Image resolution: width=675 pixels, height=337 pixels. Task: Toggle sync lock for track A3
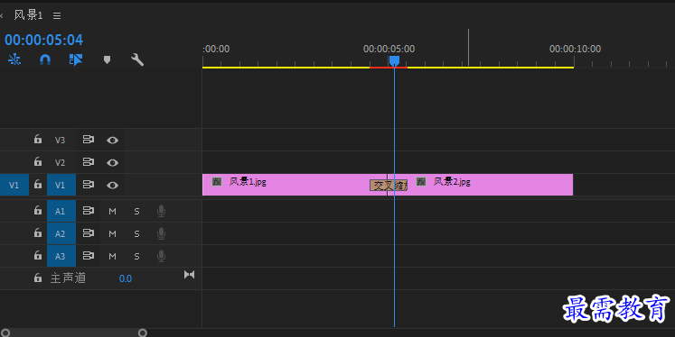[x=89, y=256]
